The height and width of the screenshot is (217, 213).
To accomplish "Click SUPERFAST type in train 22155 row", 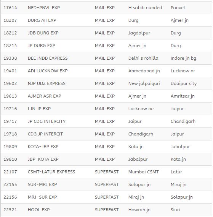I will [107, 184].
